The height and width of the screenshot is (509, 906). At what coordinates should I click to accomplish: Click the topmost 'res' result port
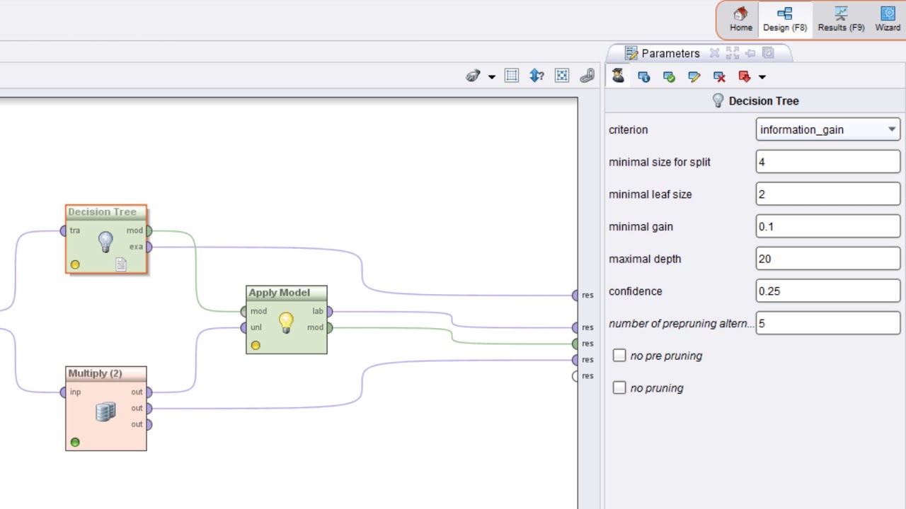point(576,296)
